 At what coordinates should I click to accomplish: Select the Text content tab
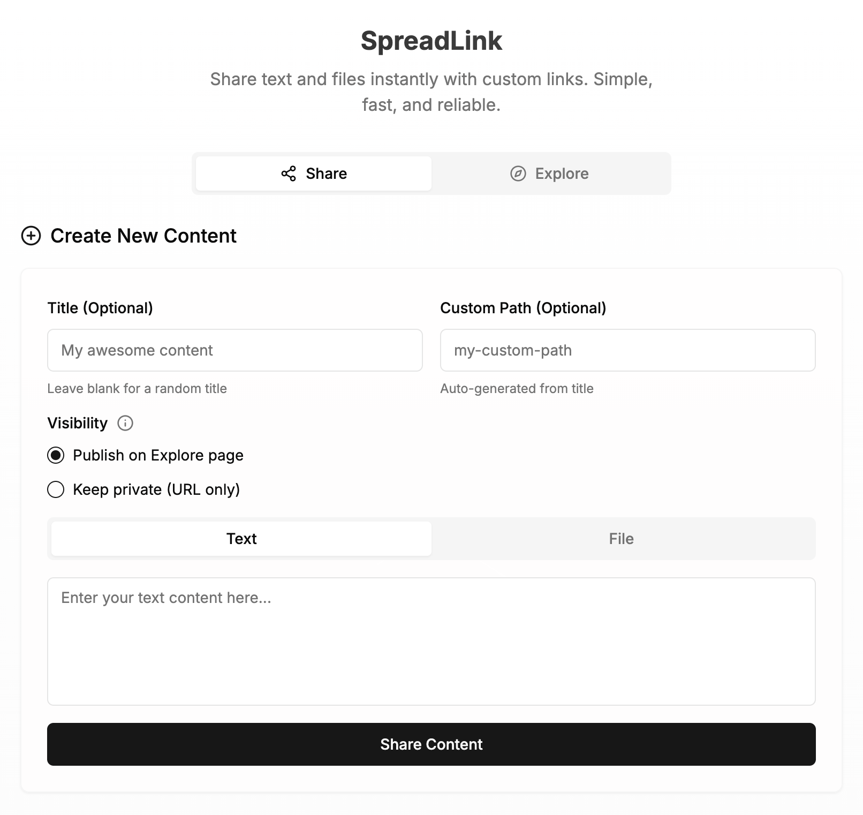(241, 538)
